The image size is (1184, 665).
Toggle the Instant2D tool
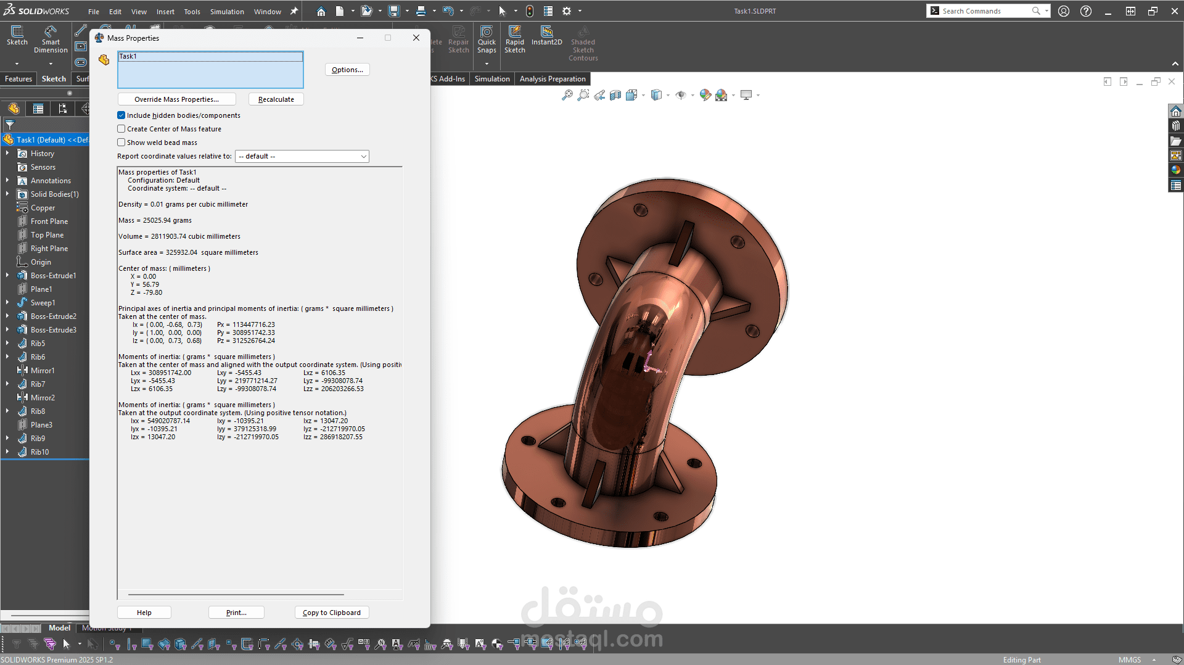[x=547, y=36]
